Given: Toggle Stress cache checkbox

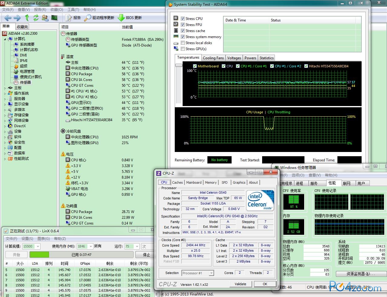Looking at the screenshot, I should pyautogui.click(x=183, y=31).
